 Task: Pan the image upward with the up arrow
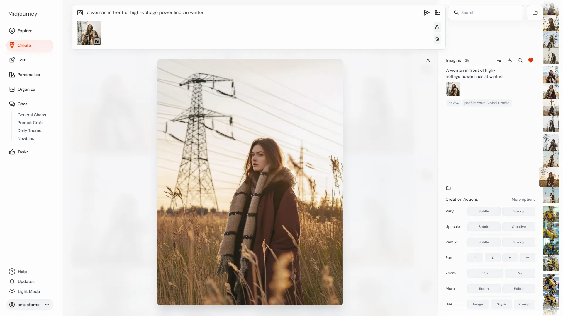475,258
